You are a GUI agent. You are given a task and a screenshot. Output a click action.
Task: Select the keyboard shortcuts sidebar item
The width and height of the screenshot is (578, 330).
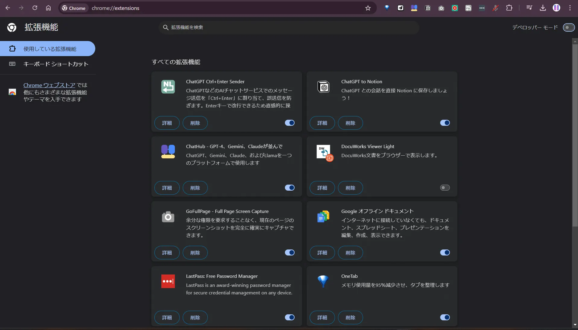pos(56,64)
